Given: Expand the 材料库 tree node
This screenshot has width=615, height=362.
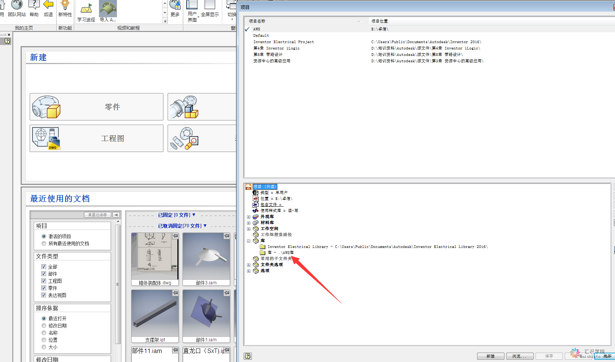Looking at the screenshot, I should click(248, 223).
